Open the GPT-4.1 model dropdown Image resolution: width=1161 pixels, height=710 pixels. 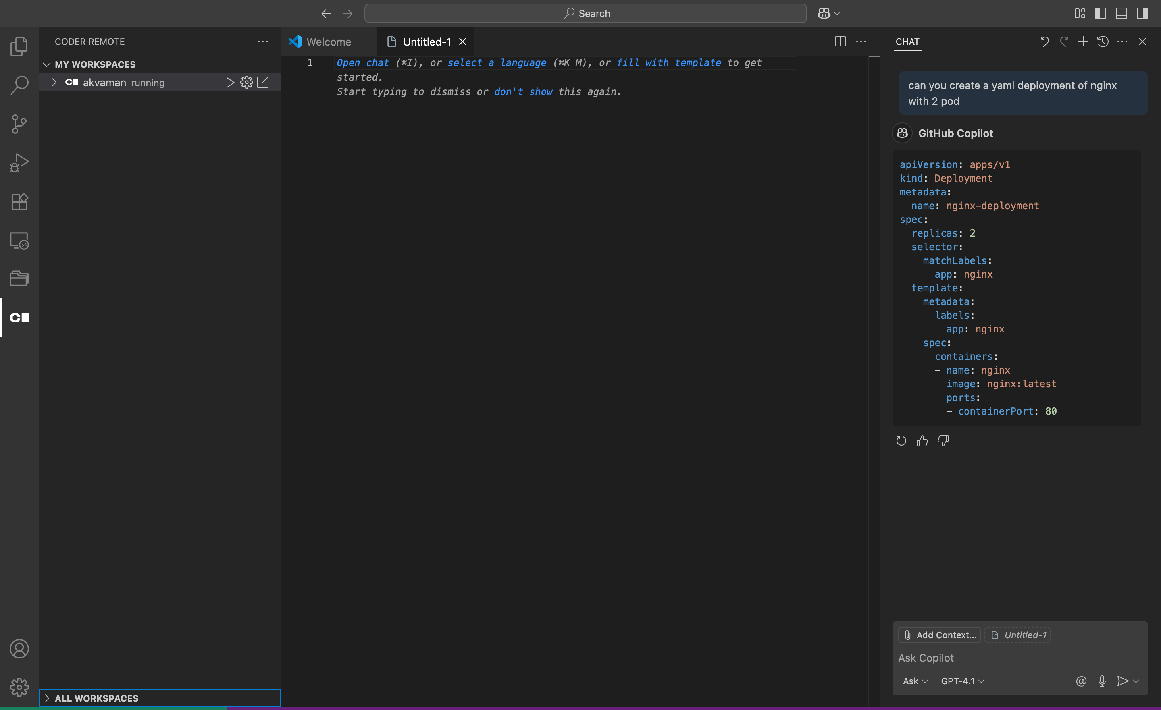click(962, 681)
